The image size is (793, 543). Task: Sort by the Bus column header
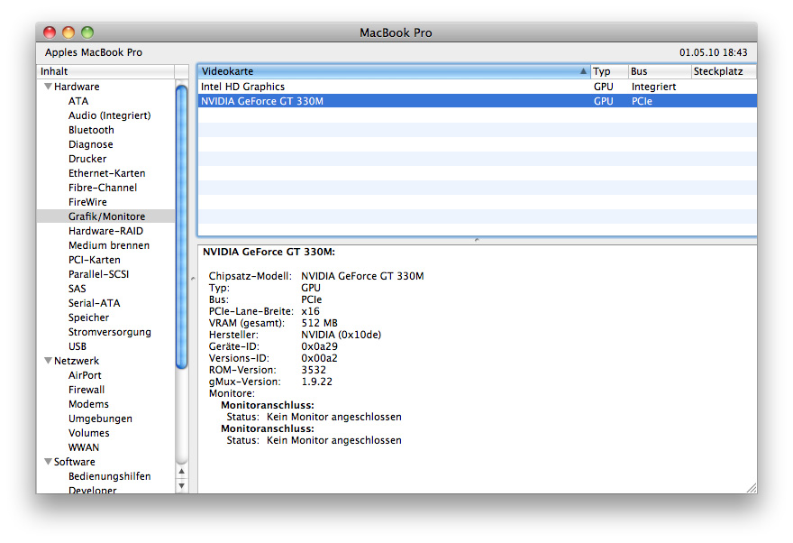tap(660, 71)
